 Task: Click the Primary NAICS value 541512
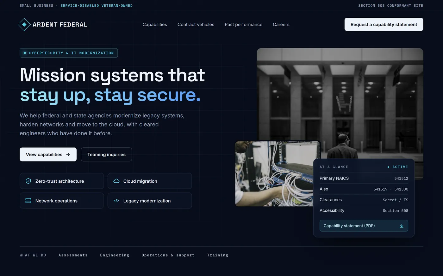401,179
